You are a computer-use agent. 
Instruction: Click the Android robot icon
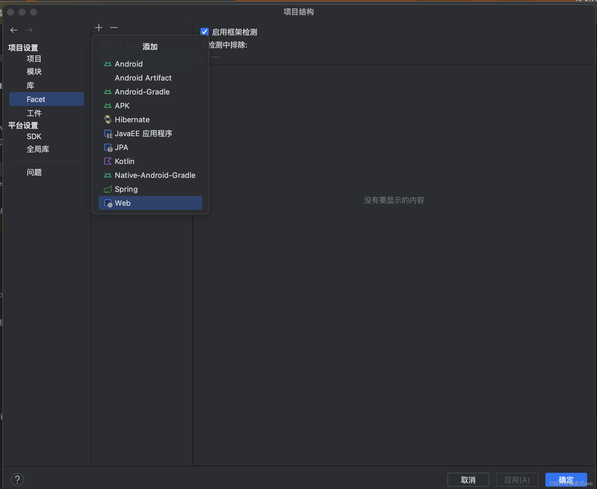pyautogui.click(x=108, y=64)
